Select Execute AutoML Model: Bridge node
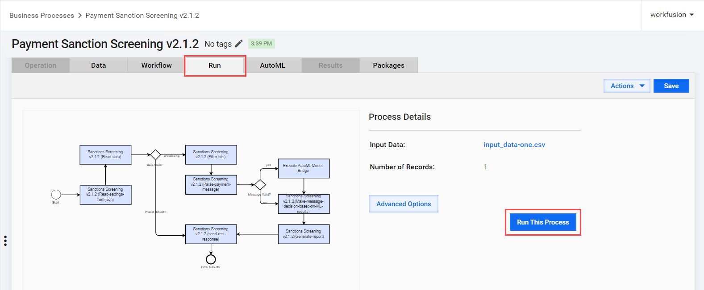704x290 pixels. [304, 168]
